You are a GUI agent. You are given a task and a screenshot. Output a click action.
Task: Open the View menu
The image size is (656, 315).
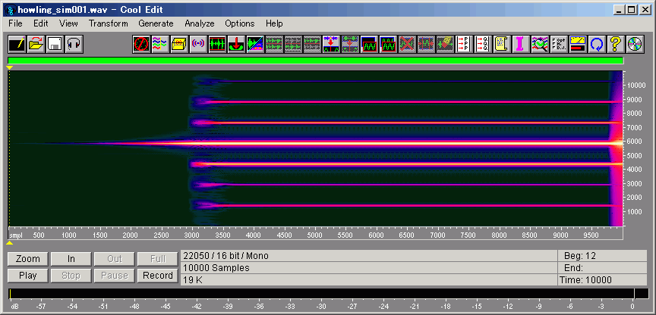point(68,23)
